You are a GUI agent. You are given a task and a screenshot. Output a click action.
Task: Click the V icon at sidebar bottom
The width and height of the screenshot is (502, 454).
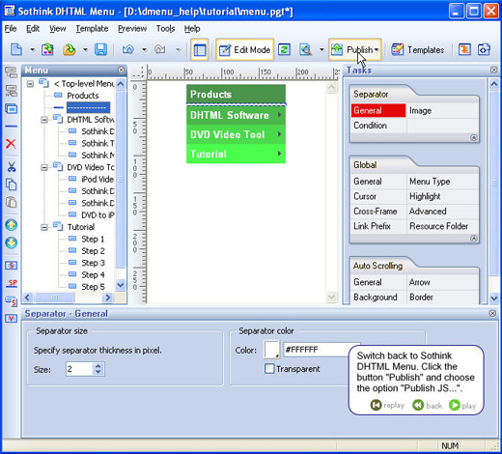12,319
